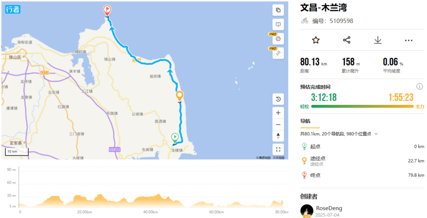The image size is (427, 218).
Task: Toggle the map north compass control
Action: pyautogui.click(x=278, y=136)
